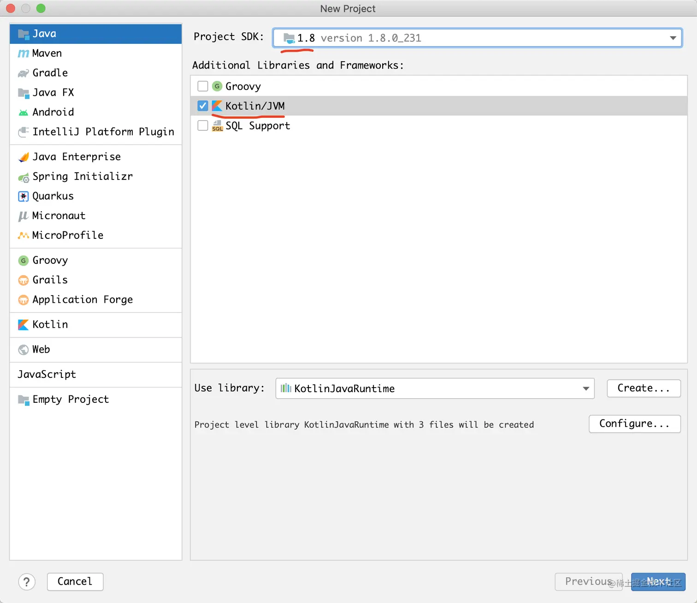Select Maven project type label
The width and height of the screenshot is (697, 603).
[x=47, y=53]
